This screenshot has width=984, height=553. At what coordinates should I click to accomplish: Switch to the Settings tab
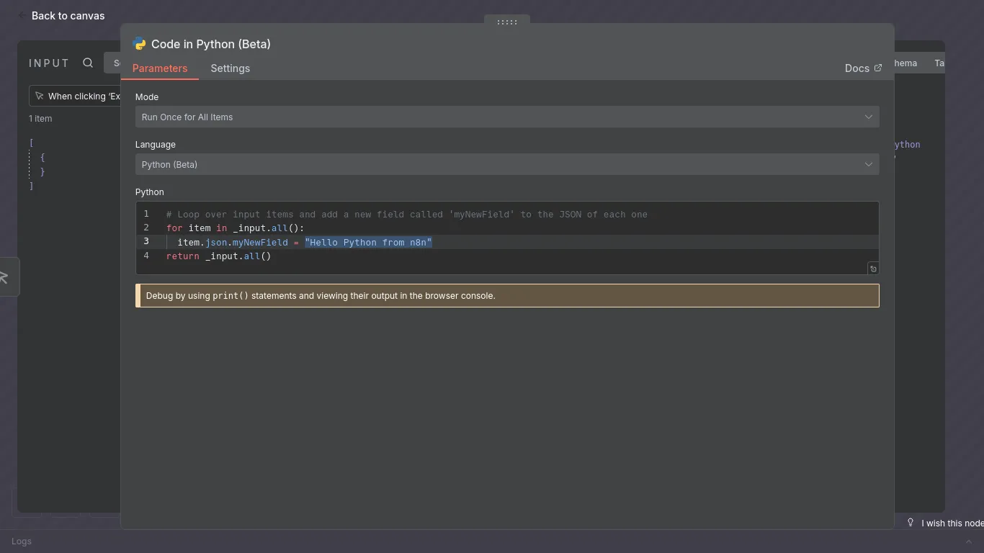point(230,68)
